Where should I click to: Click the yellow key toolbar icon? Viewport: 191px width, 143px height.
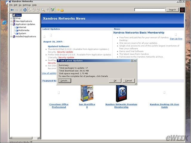click(58, 10)
